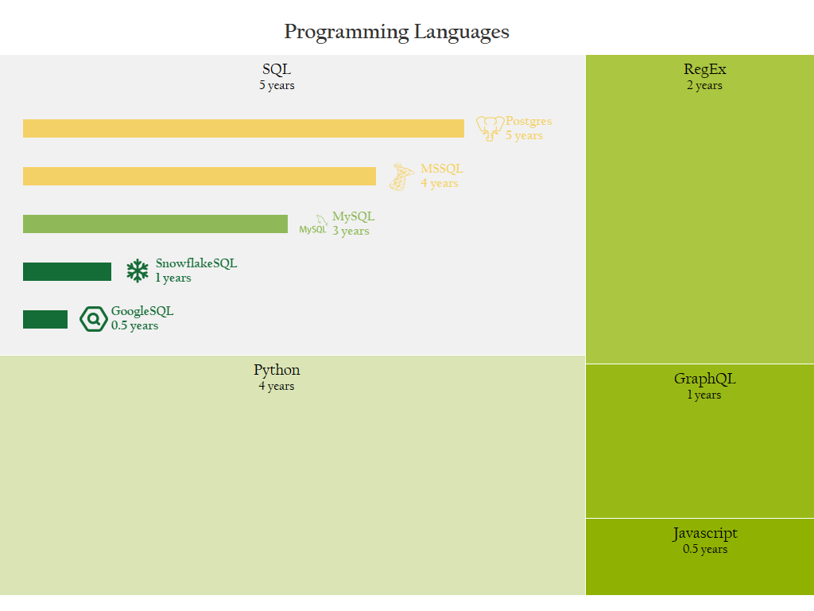Click the 'Javascript' heading label
This screenshot has width=814, height=611.
tap(704, 533)
